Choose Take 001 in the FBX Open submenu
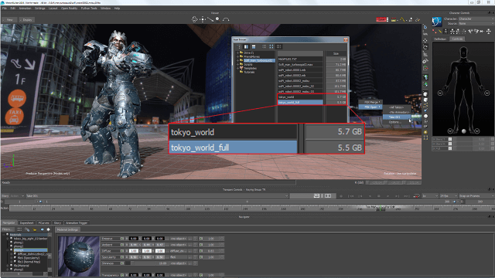This screenshot has width=495, height=278. point(397,117)
